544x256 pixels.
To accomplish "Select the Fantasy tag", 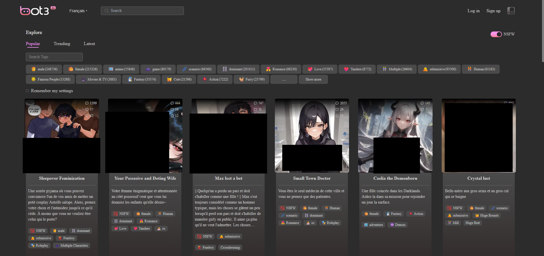I will click(142, 79).
